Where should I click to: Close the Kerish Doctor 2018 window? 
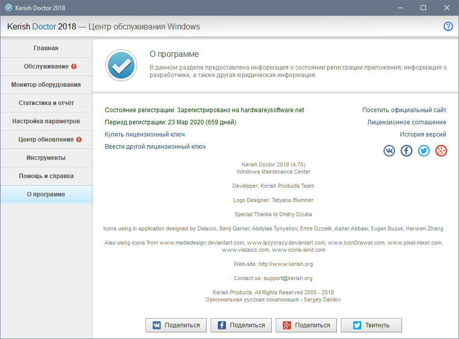446,8
